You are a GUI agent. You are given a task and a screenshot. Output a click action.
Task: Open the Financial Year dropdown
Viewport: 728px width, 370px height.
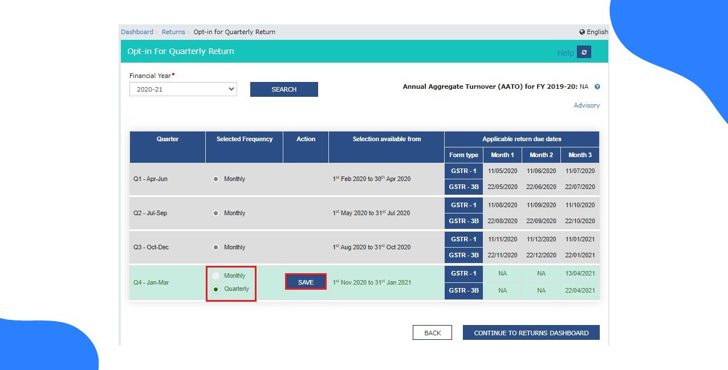[x=182, y=89]
